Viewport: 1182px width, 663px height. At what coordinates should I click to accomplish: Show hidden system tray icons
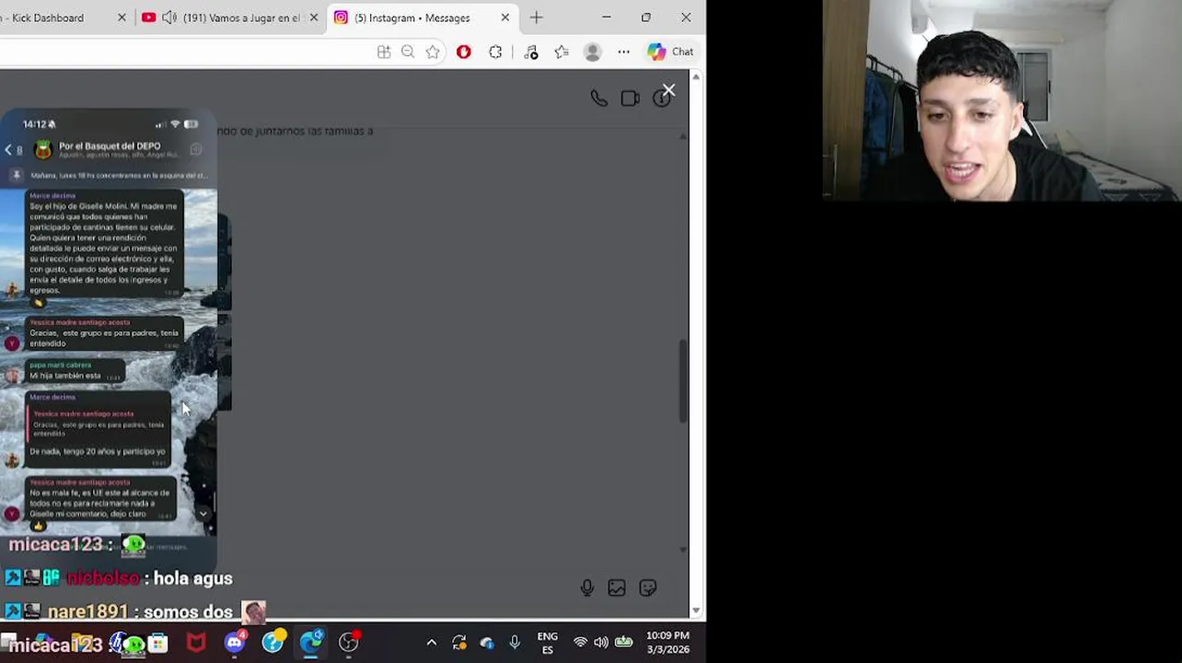point(431,642)
